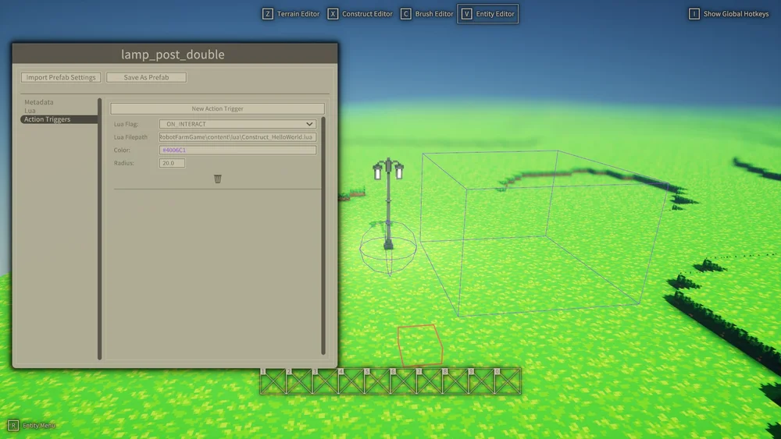Click the action trigger list scrollbar

(x=323, y=235)
